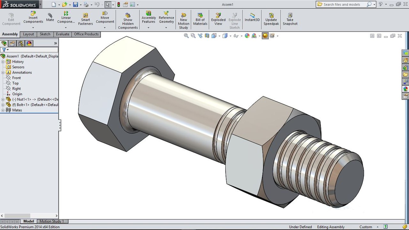
Task: Click Zoom to Fit in view toolbar
Action: (186, 36)
